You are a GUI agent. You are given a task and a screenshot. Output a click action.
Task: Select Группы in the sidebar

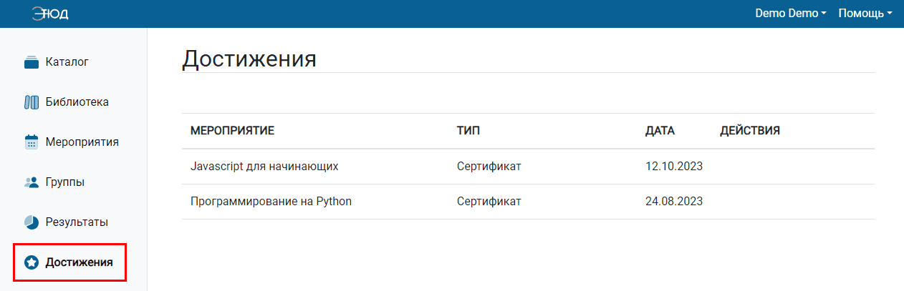point(65,182)
